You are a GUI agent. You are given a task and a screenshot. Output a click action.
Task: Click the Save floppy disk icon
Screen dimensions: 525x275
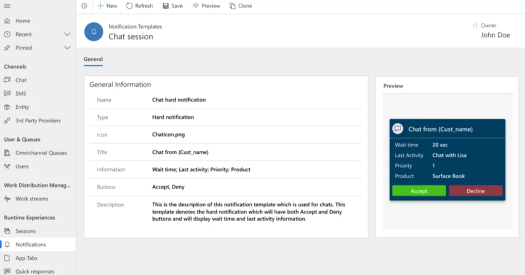[166, 6]
